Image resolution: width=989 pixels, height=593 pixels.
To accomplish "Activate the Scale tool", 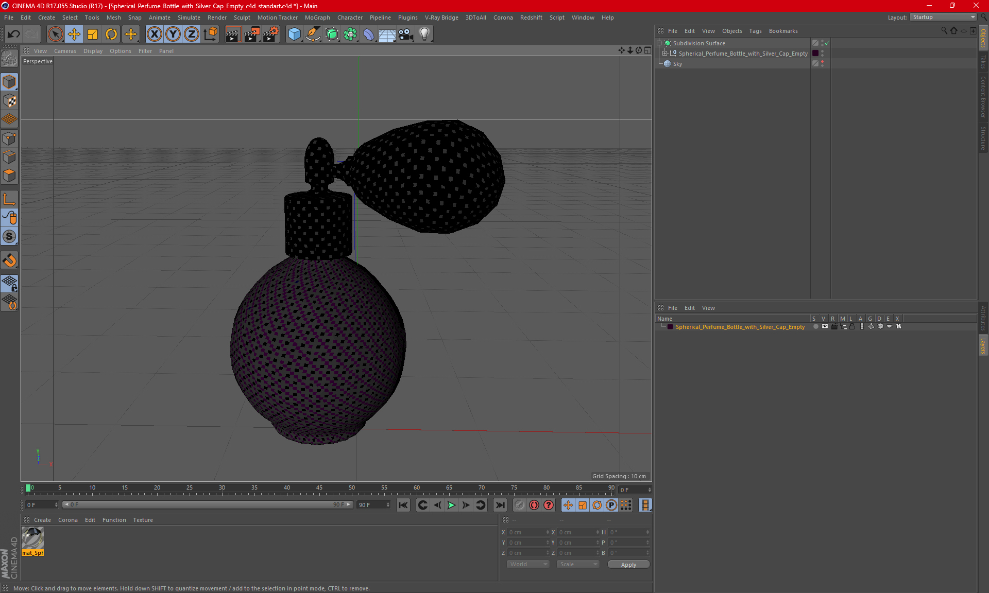I will click(x=93, y=34).
